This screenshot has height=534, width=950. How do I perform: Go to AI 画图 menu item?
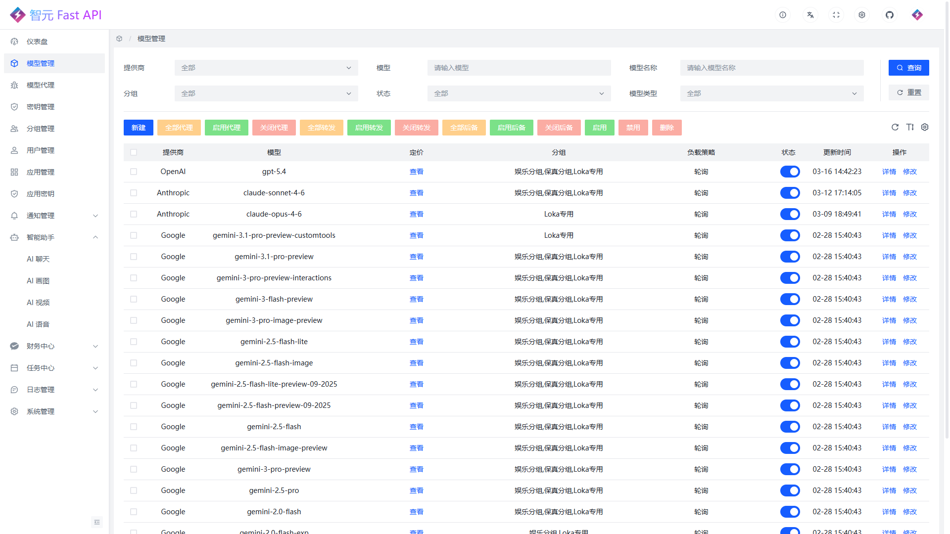38,281
